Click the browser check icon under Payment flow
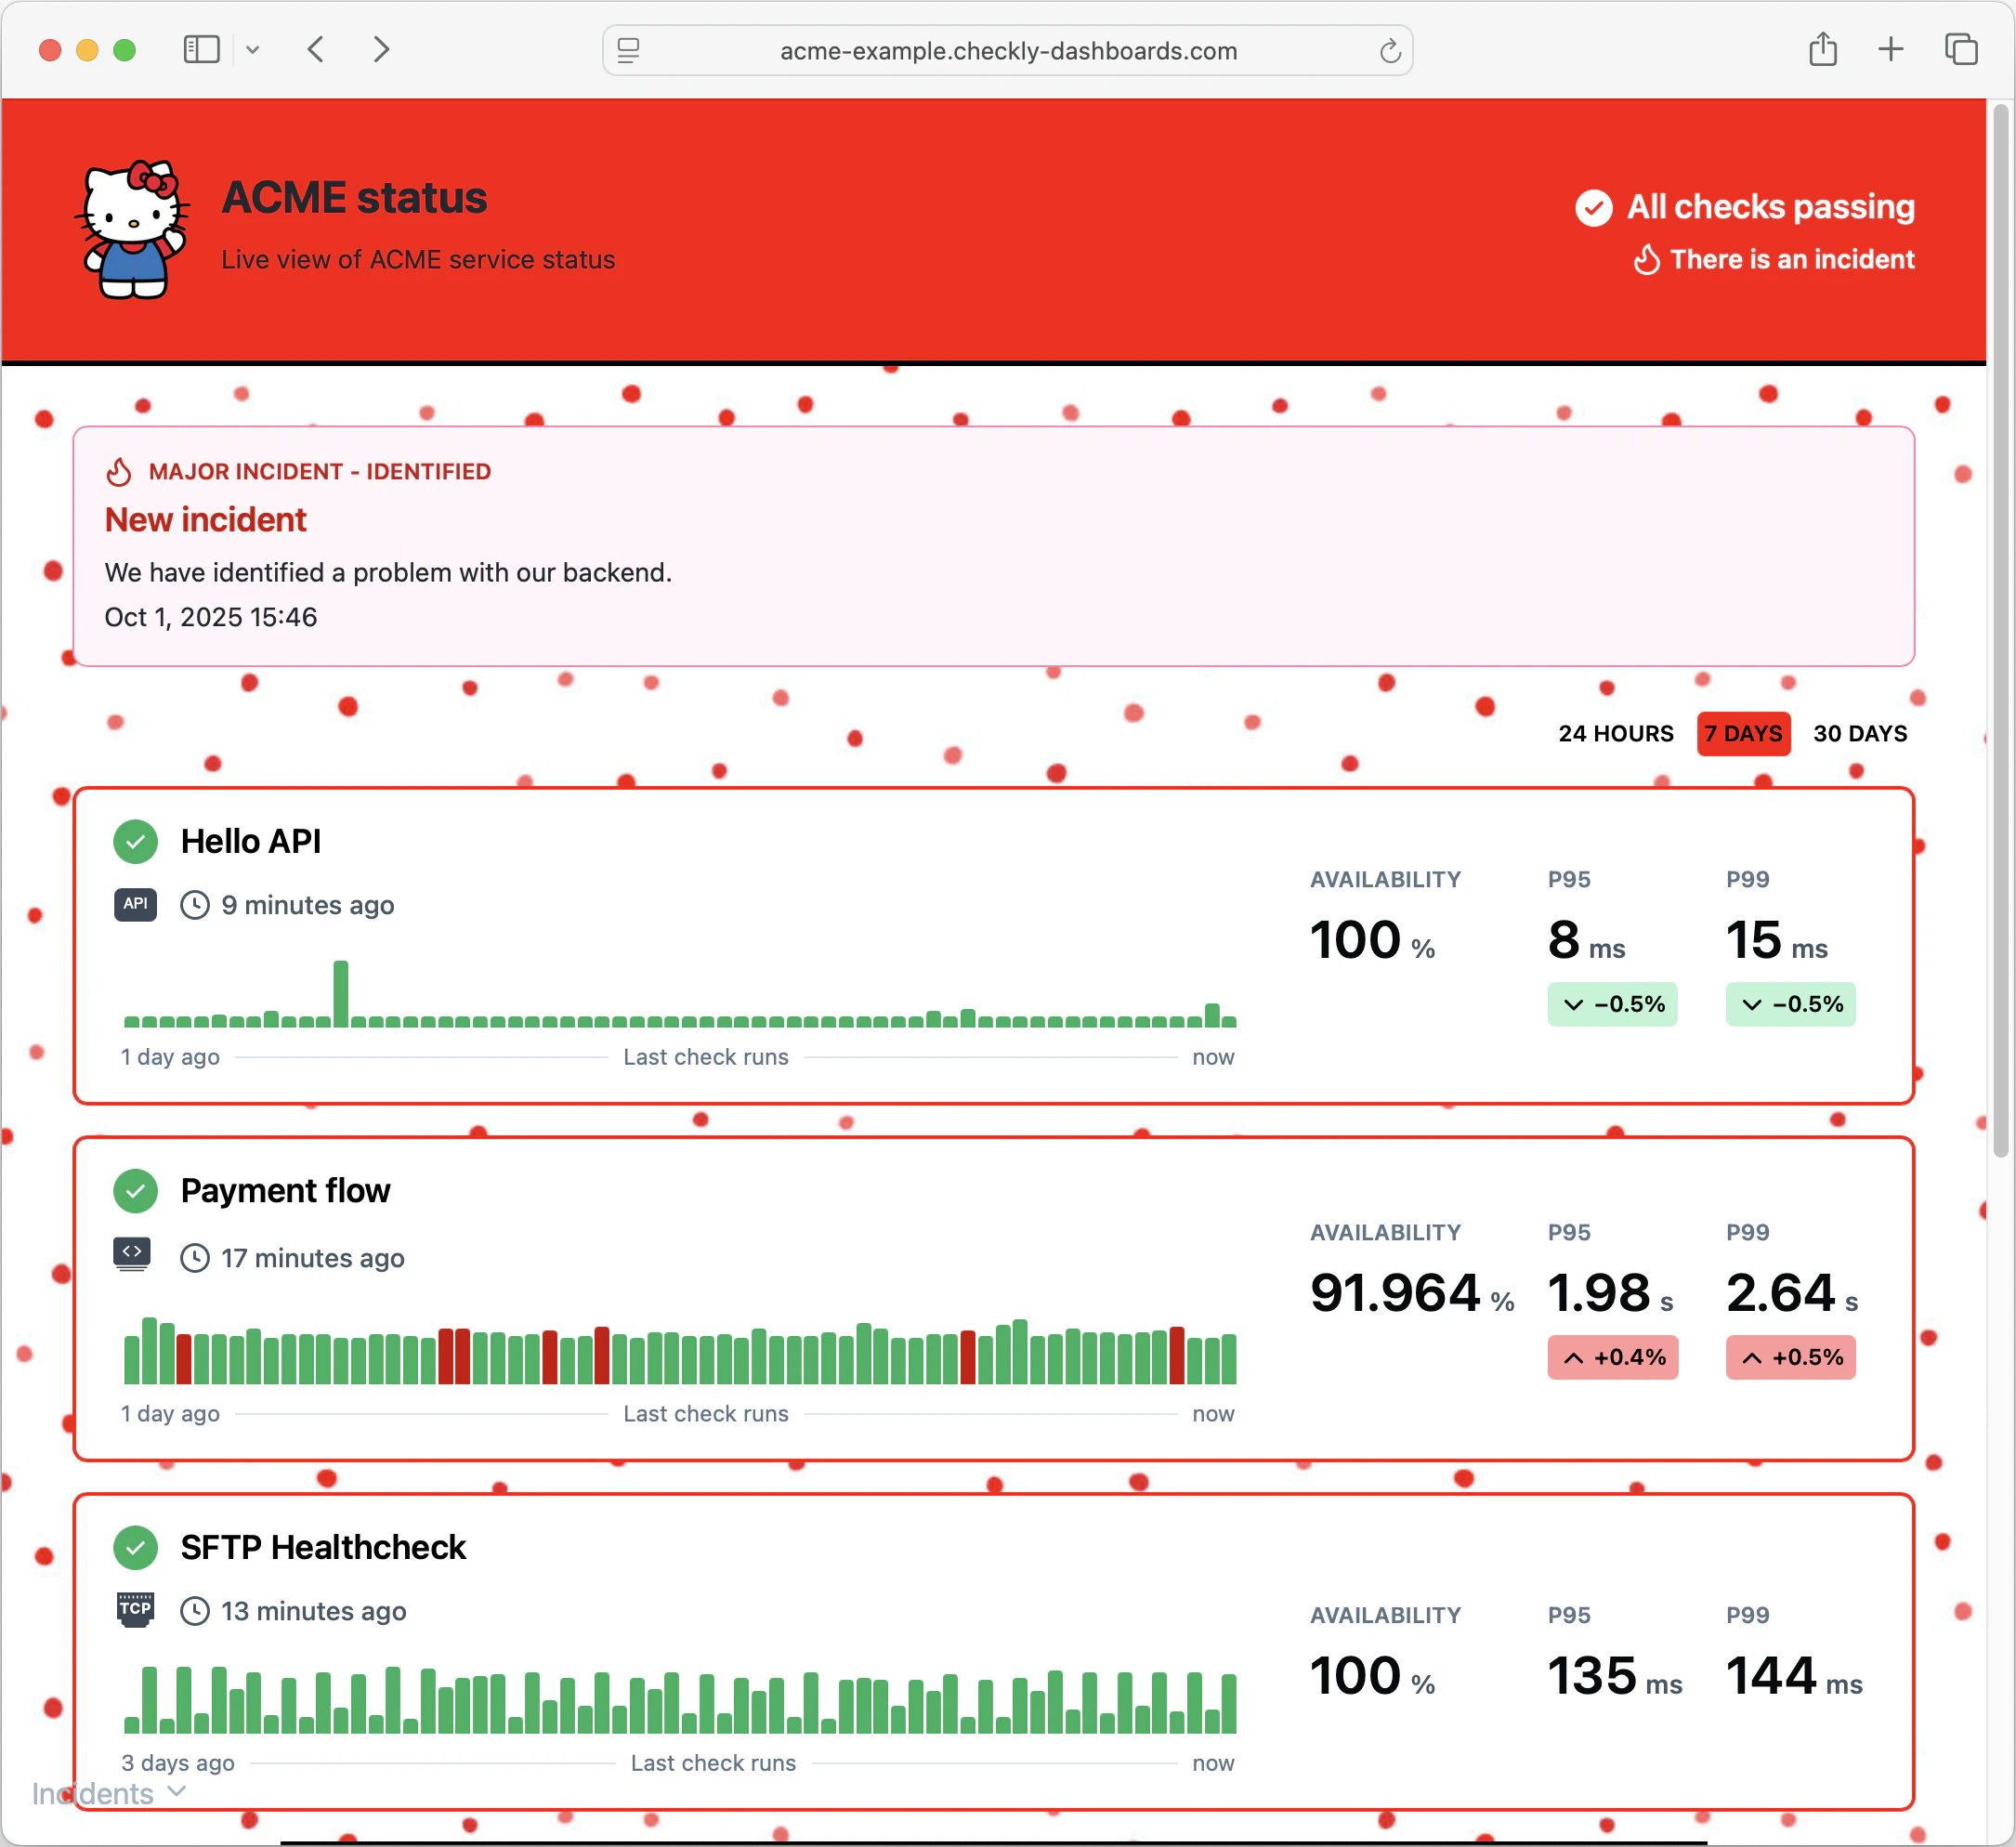 pyautogui.click(x=132, y=1254)
